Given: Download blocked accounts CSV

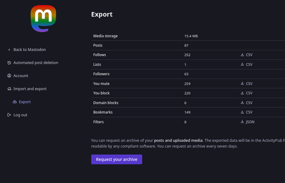Looking at the screenshot, I should point(247,93).
